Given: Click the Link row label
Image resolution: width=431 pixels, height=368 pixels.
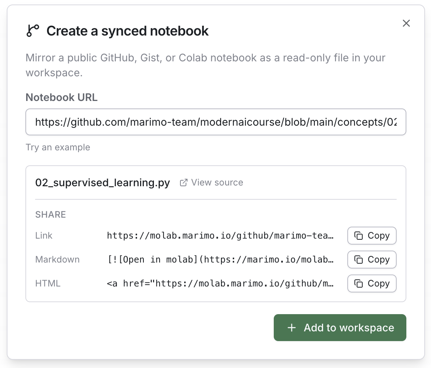Looking at the screenshot, I should pos(44,236).
